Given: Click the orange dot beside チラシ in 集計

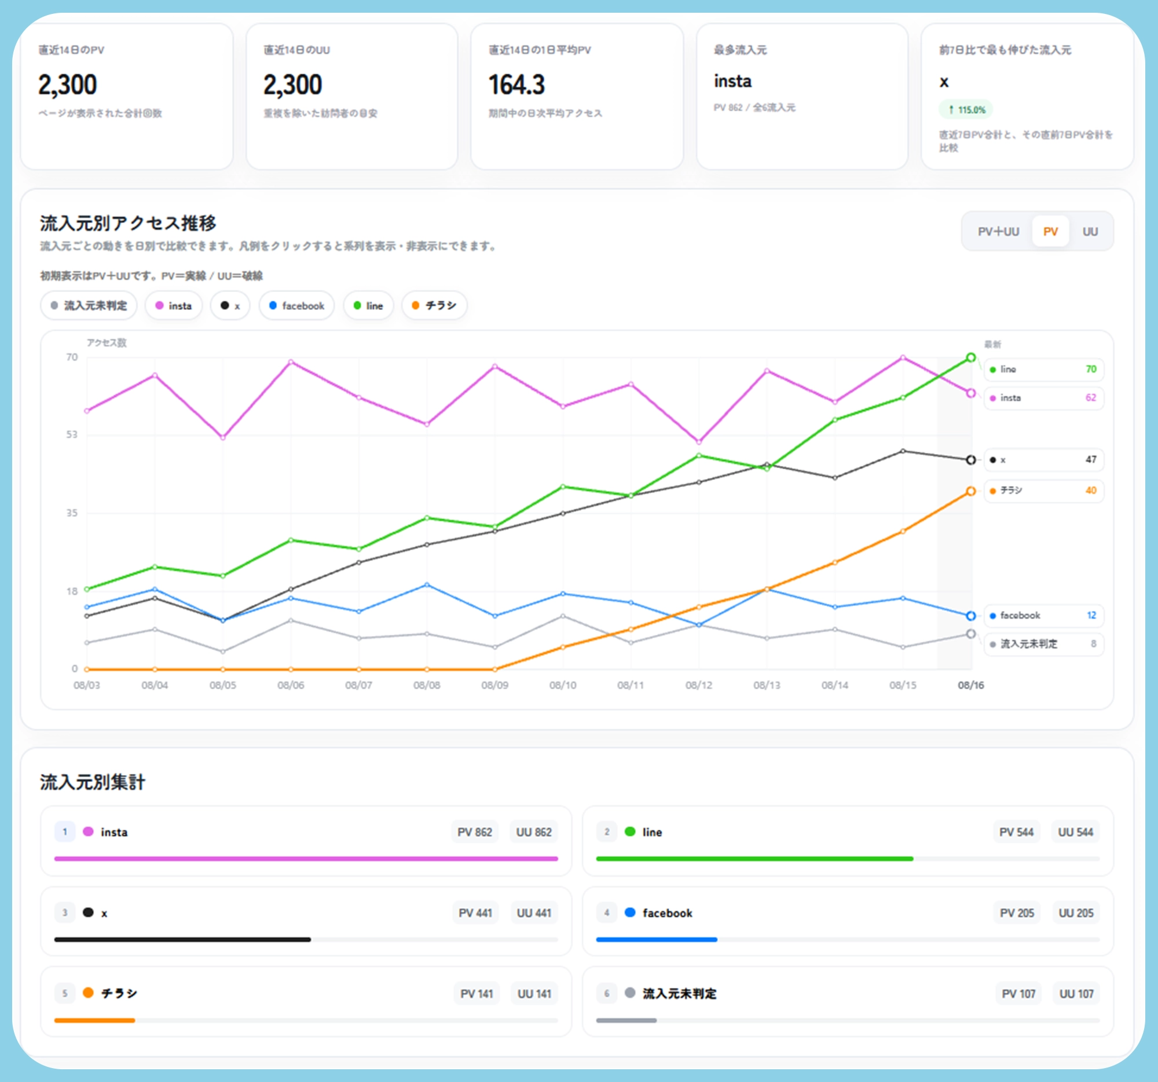Looking at the screenshot, I should tap(88, 992).
